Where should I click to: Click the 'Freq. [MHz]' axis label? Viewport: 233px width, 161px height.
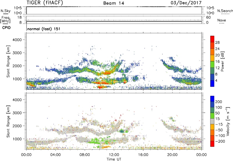pos(5,19)
